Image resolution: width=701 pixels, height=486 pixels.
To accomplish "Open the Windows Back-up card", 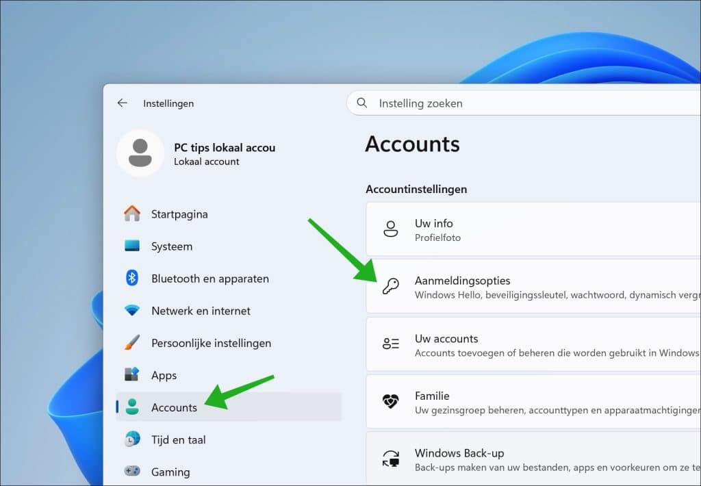I will coord(533,459).
